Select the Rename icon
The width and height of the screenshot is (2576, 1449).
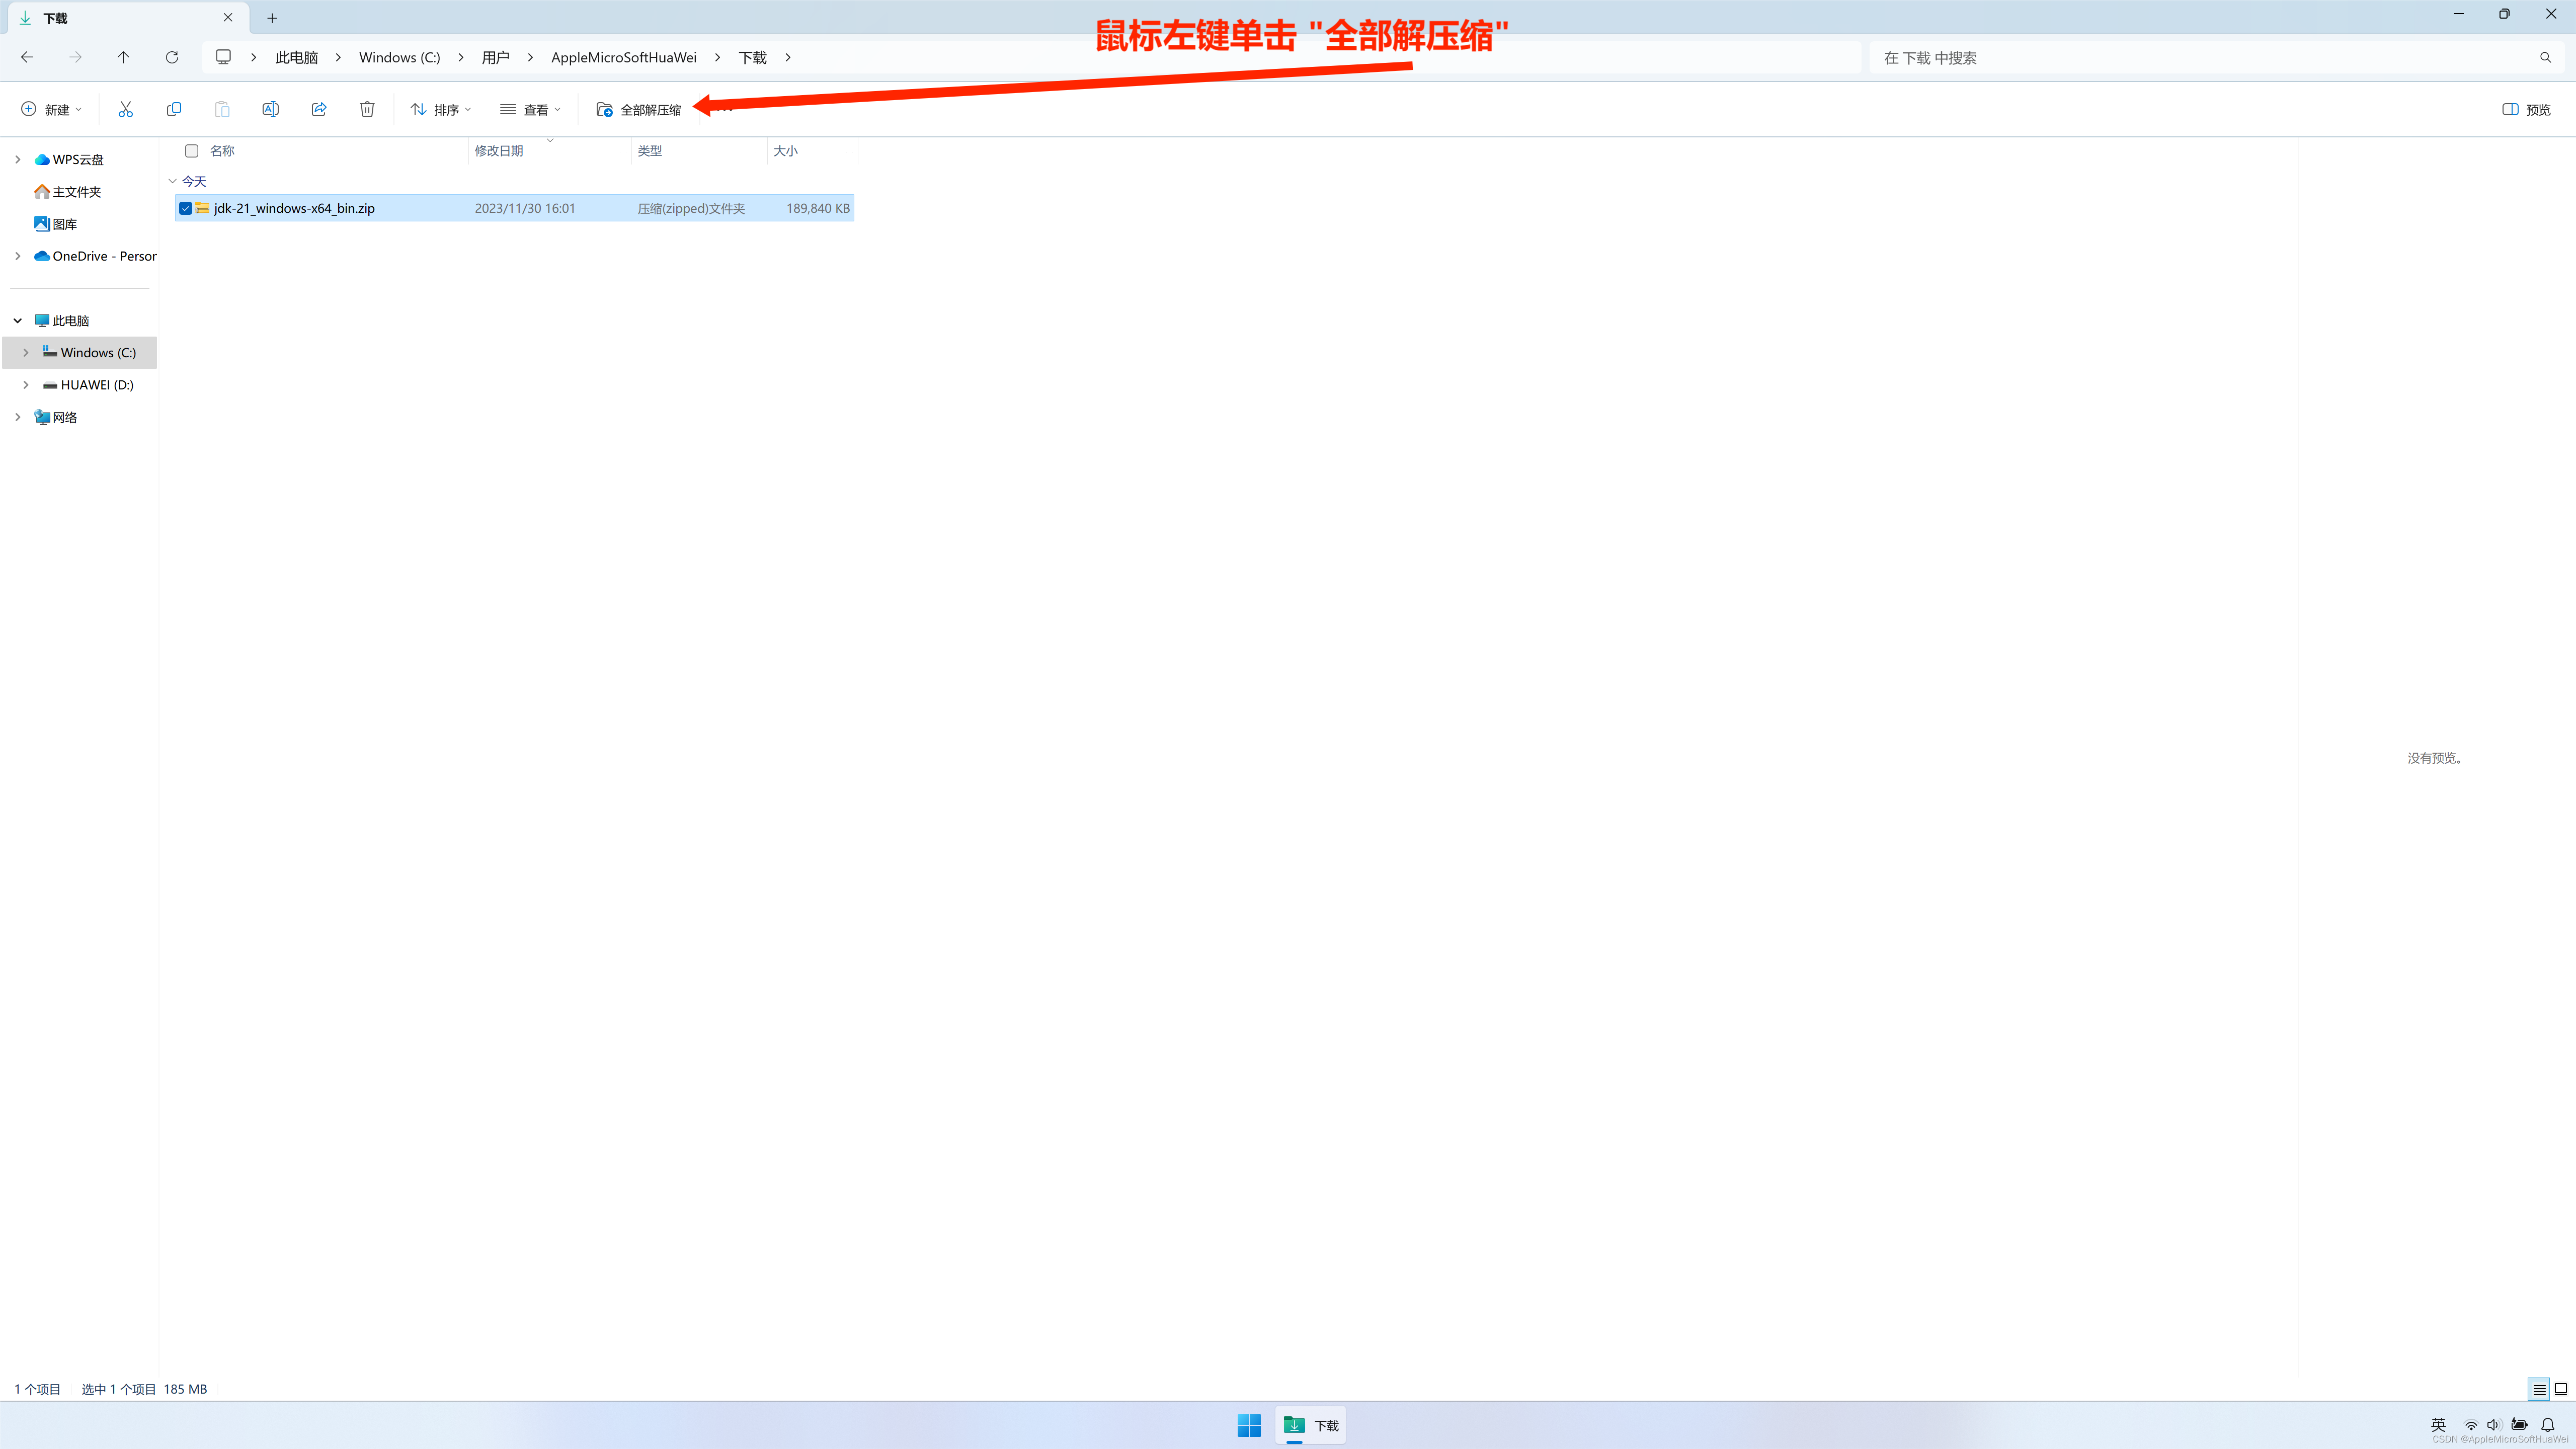click(270, 109)
